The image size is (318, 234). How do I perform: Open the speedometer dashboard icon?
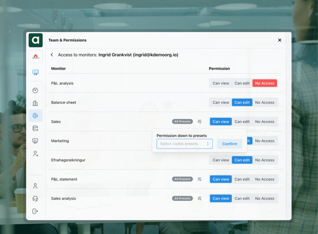click(35, 91)
